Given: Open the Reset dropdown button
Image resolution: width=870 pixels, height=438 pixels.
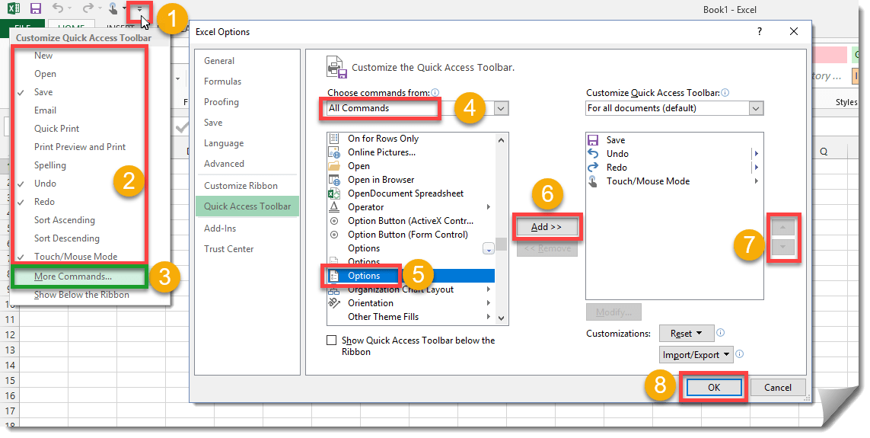Looking at the screenshot, I should pos(687,334).
